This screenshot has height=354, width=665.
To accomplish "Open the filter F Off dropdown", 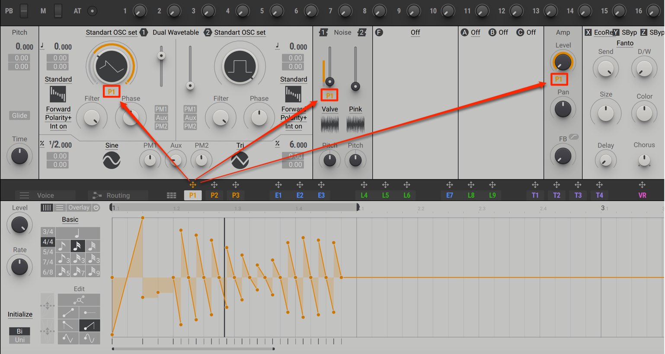I will pos(415,32).
